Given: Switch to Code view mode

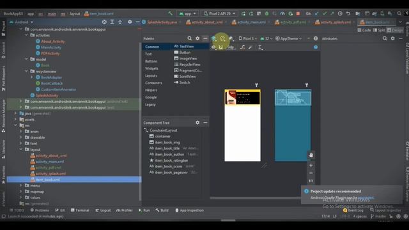Looking at the screenshot, I should point(364,30).
